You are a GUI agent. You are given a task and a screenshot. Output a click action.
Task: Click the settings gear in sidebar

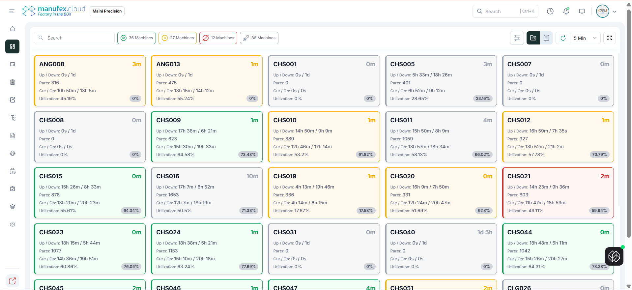(x=13, y=224)
